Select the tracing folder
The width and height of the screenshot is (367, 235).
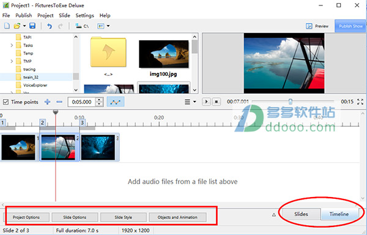pos(29,69)
